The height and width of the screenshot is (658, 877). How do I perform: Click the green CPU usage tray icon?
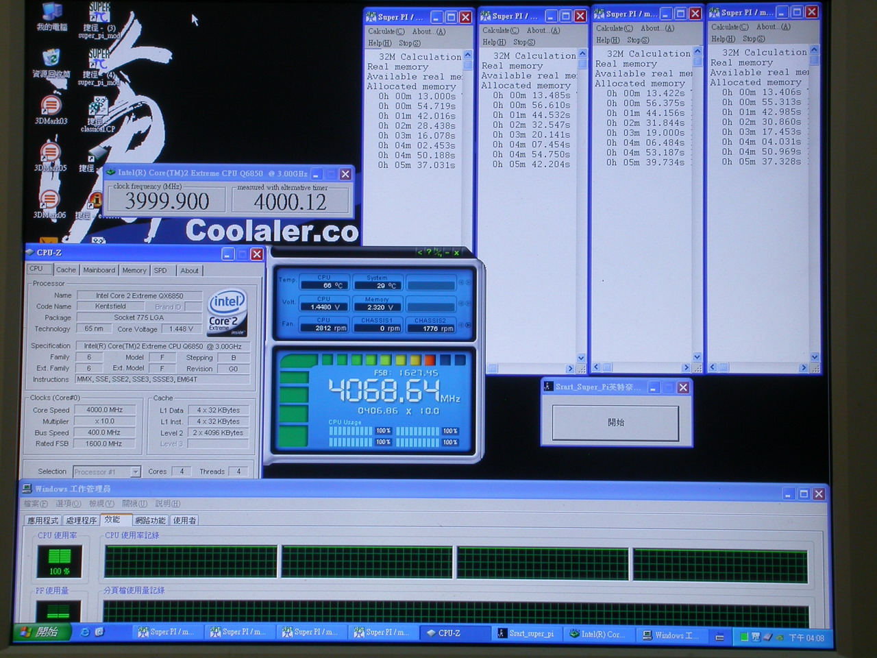click(743, 637)
